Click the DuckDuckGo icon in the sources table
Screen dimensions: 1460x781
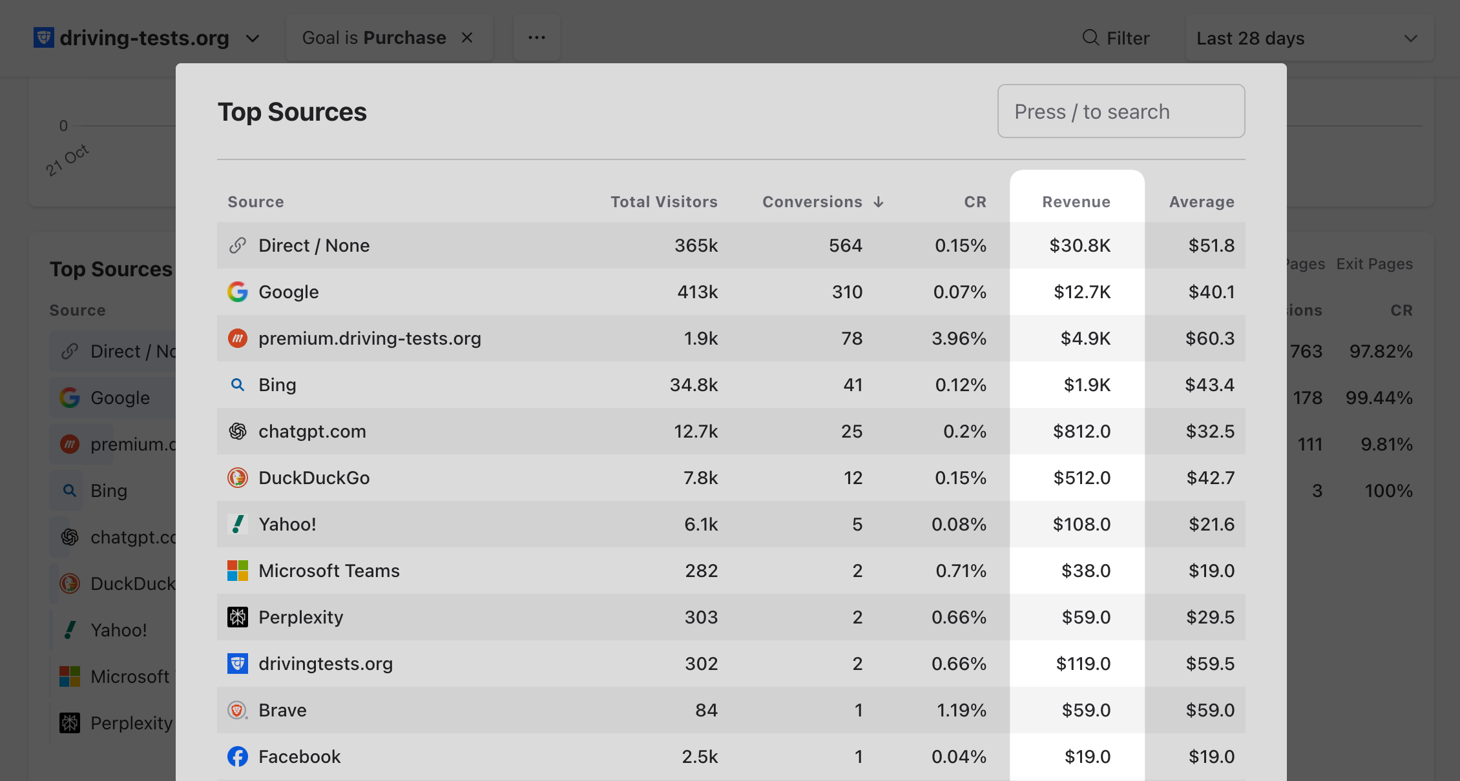pos(237,478)
